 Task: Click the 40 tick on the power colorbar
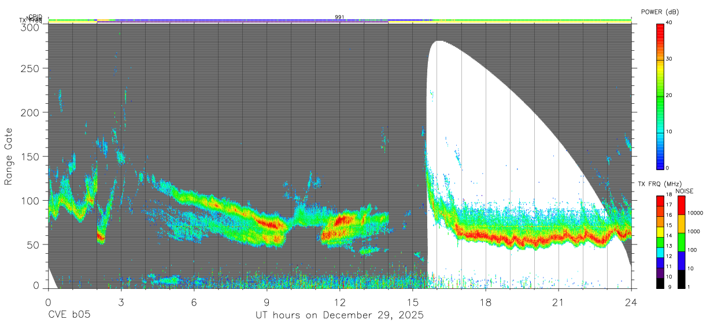[x=670, y=22]
